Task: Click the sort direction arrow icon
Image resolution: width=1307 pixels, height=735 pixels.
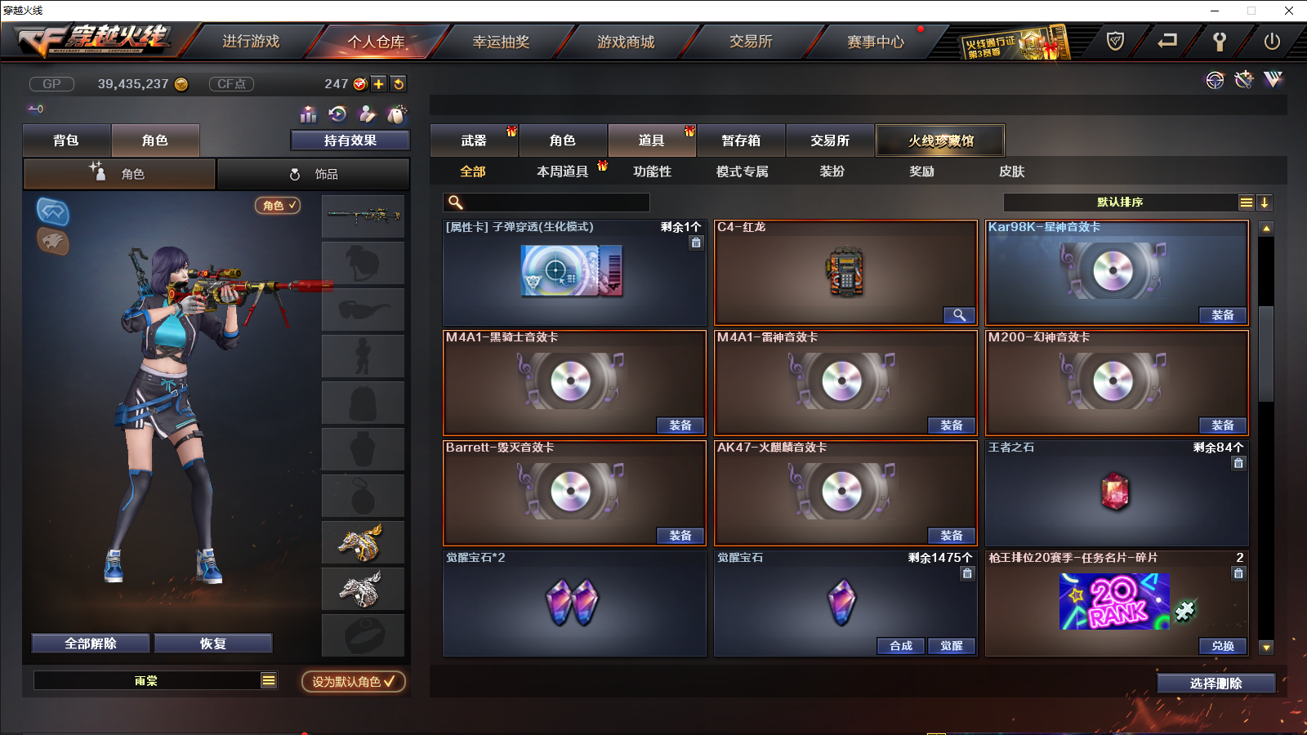Action: point(1264,203)
